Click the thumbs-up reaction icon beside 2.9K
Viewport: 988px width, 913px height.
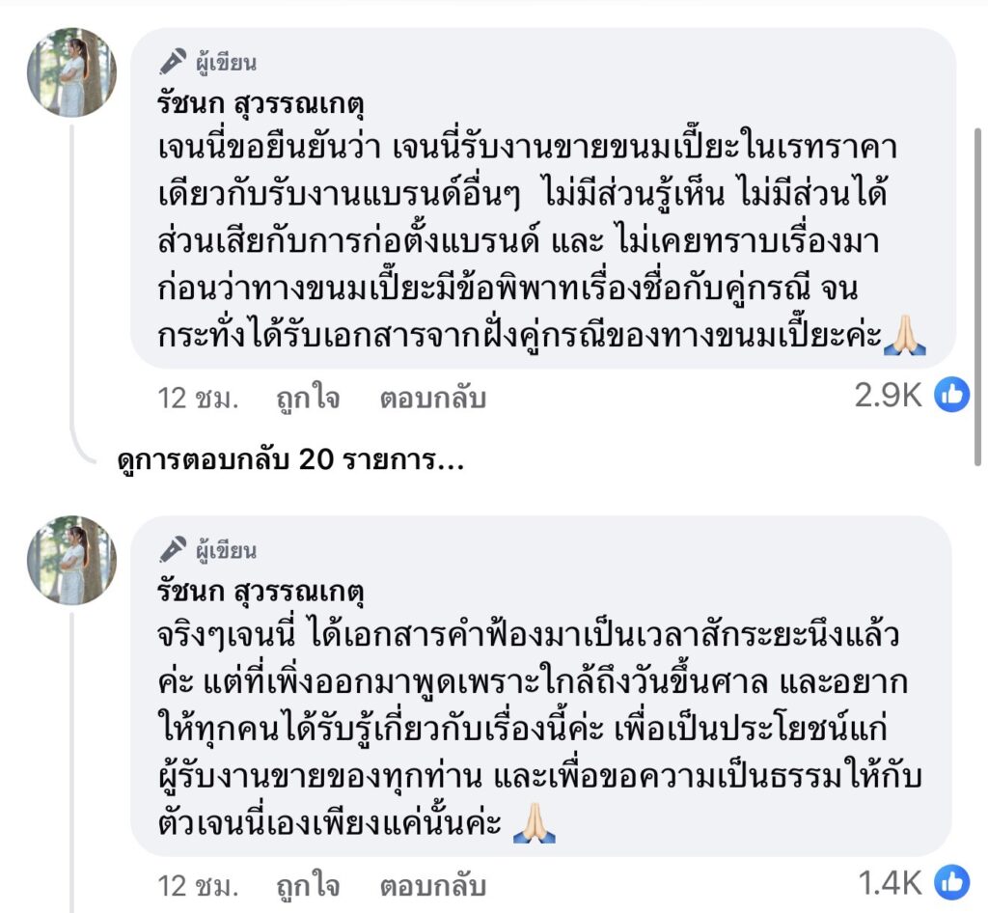[951, 395]
